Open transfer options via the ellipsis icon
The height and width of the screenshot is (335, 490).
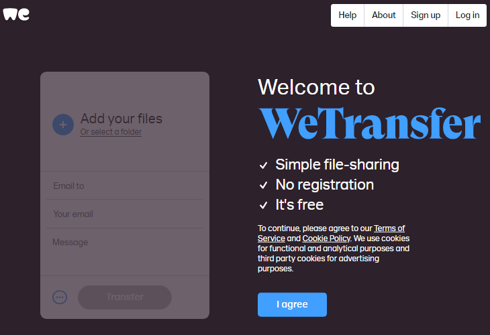point(60,297)
